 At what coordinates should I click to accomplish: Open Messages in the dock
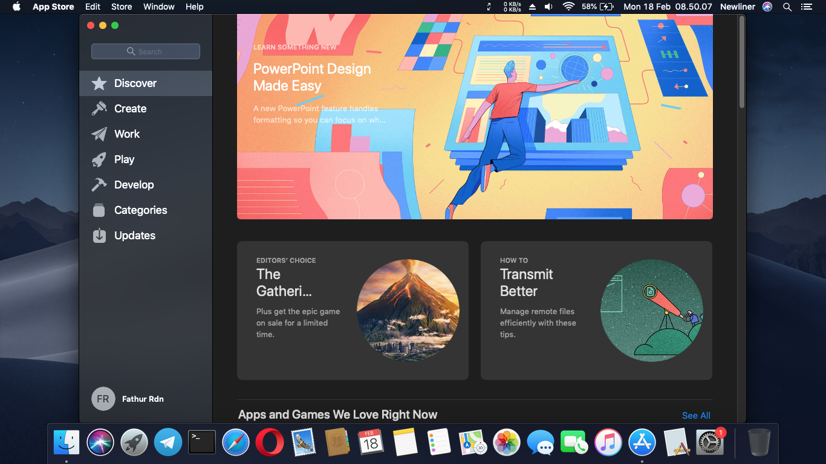(x=541, y=442)
